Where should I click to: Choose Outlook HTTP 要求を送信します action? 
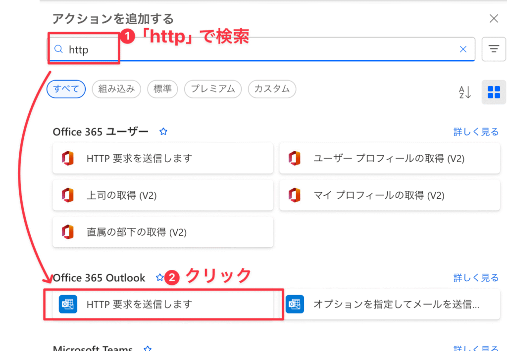(162, 304)
